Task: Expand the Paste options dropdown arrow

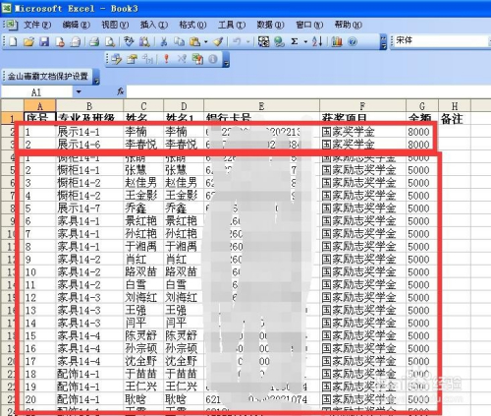Action: coord(206,42)
